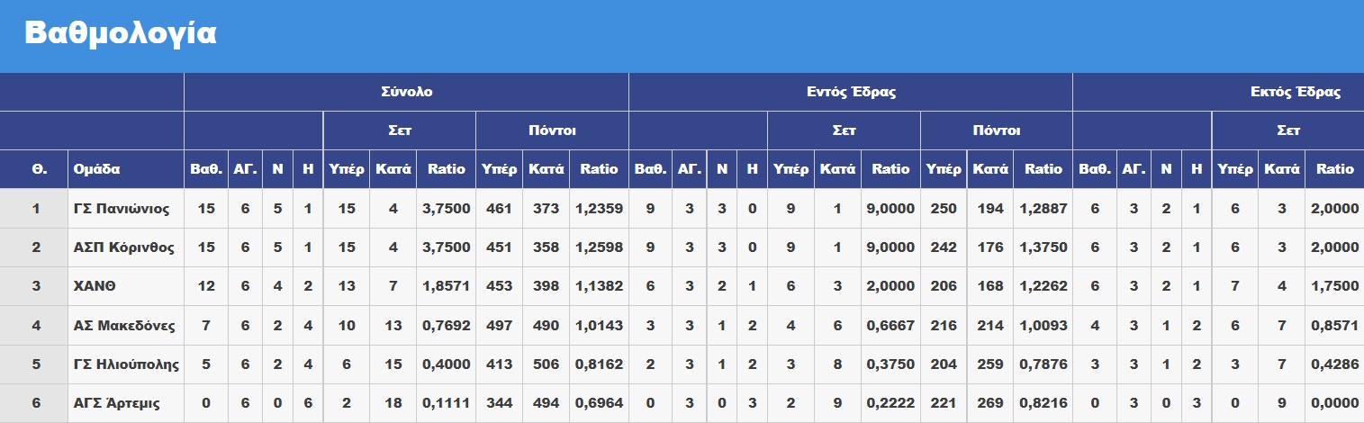Screen dimensions: 1364x423
Task: Click points ratio 1,2598 for Κόρινθος
Action: point(600,247)
